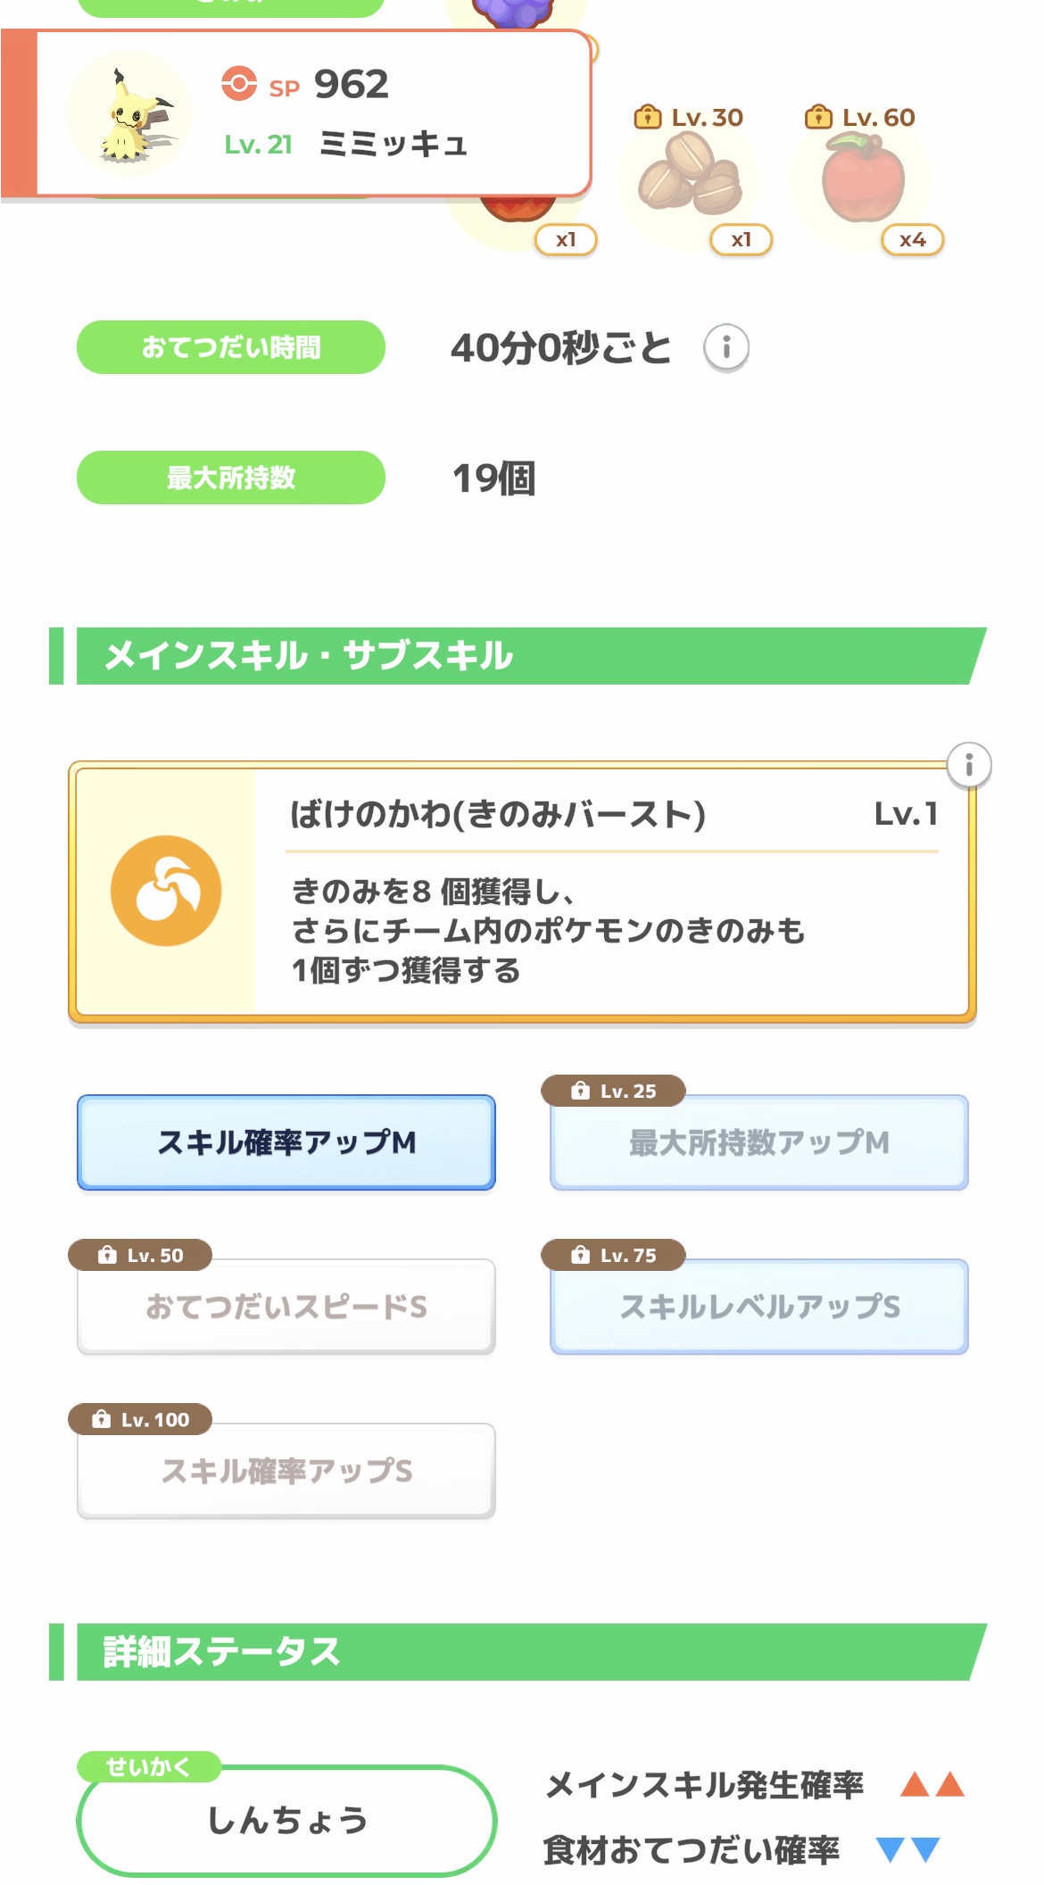Tap the orange up arrows for メインスキル発生確率
Viewport: 1044px width, 1885px height.
(932, 1784)
